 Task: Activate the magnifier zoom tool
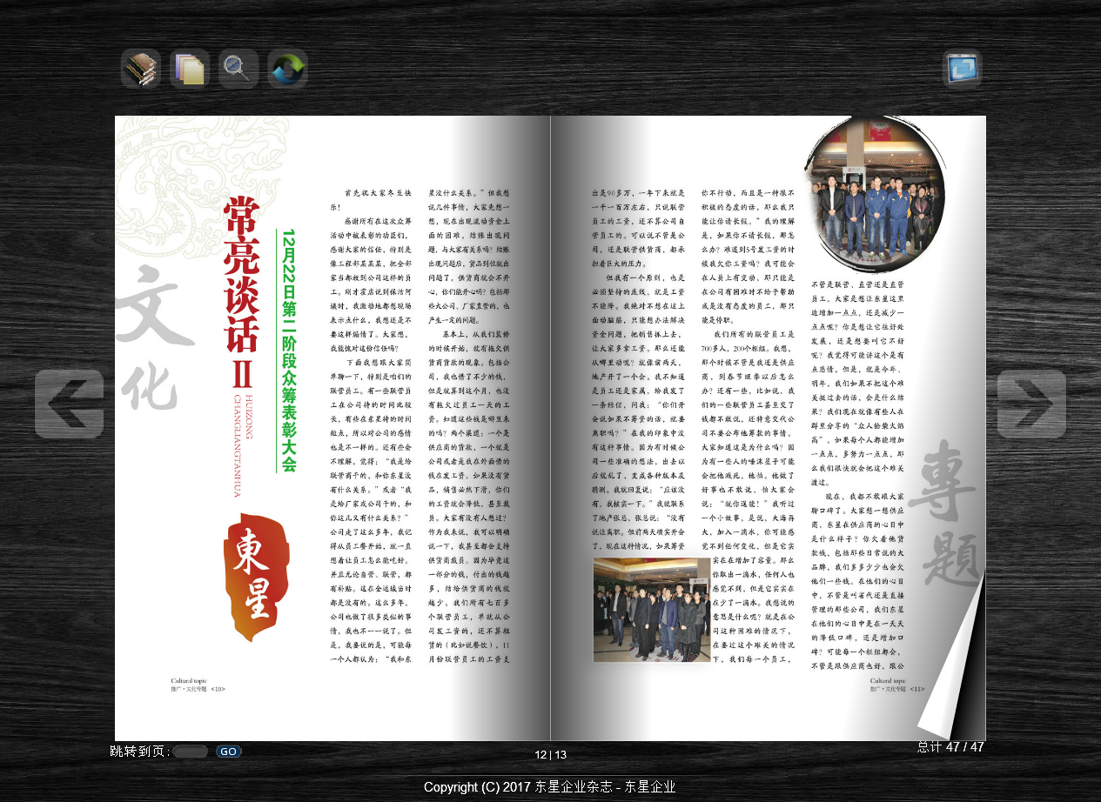[238, 69]
